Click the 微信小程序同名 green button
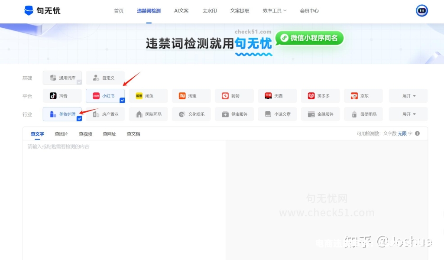The image size is (444, 260). click(x=310, y=38)
